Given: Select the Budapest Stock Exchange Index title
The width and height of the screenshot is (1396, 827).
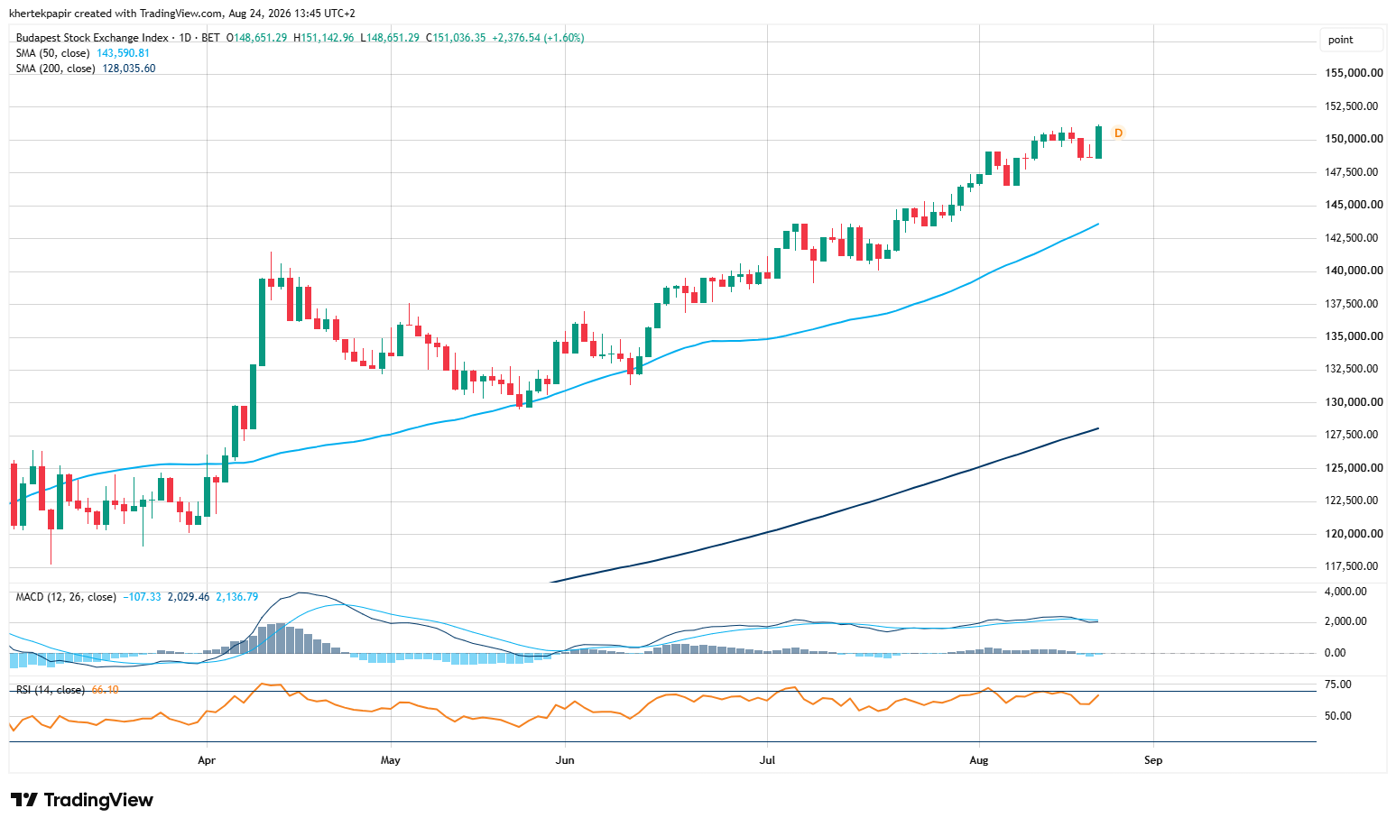Looking at the screenshot, I should point(92,38).
